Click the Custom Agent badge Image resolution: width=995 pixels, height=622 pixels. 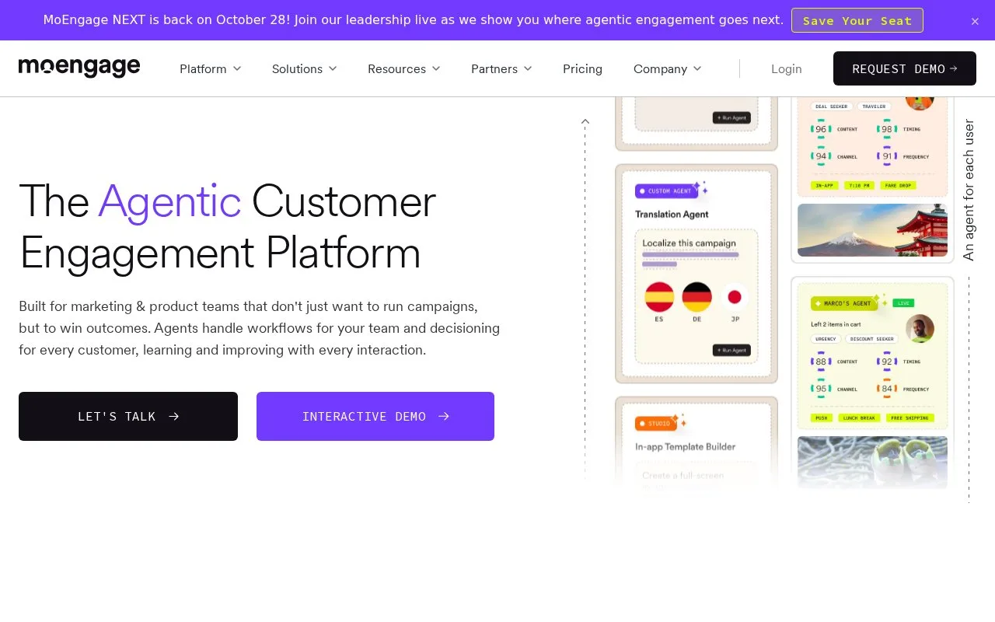click(x=666, y=190)
